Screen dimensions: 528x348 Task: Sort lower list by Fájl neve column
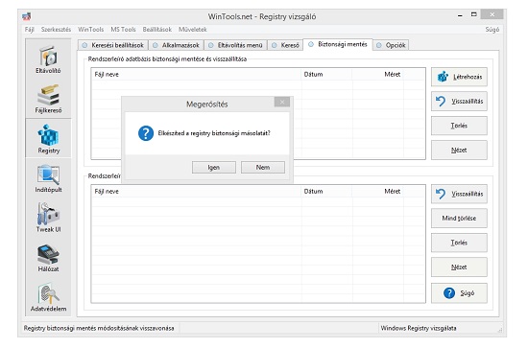pyautogui.click(x=196, y=192)
